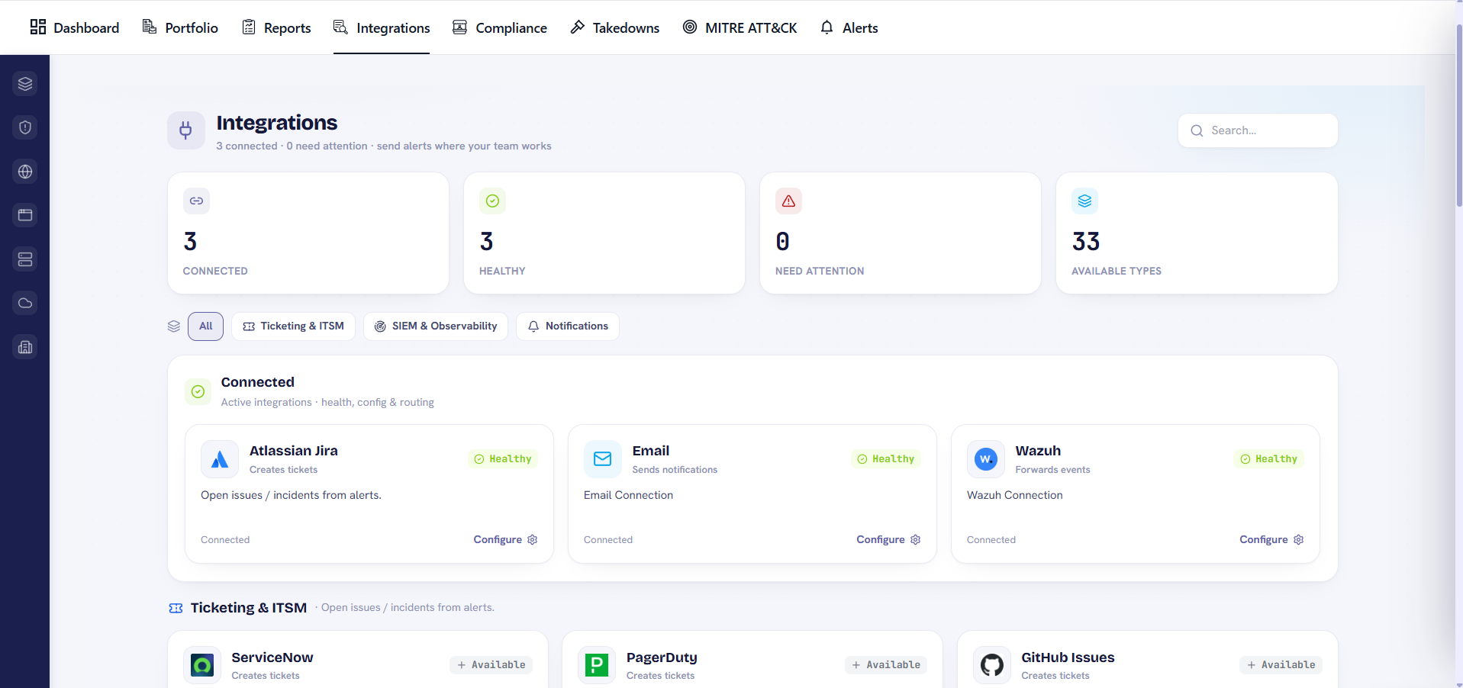Navigate to the Takedowns tab
This screenshot has width=1463, height=688.
tap(615, 27)
